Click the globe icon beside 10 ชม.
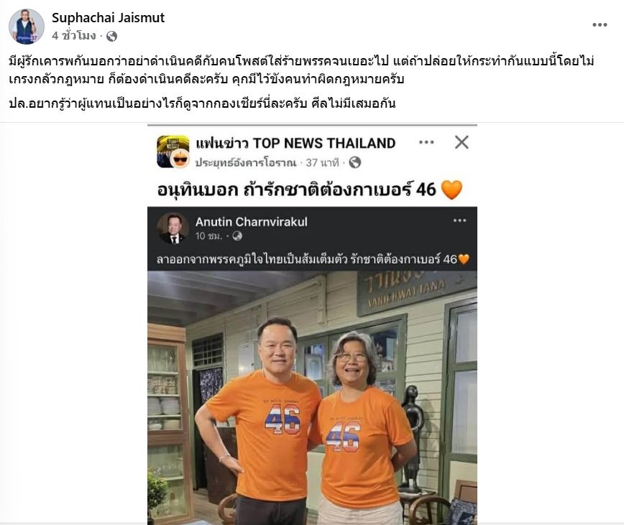 (x=237, y=236)
